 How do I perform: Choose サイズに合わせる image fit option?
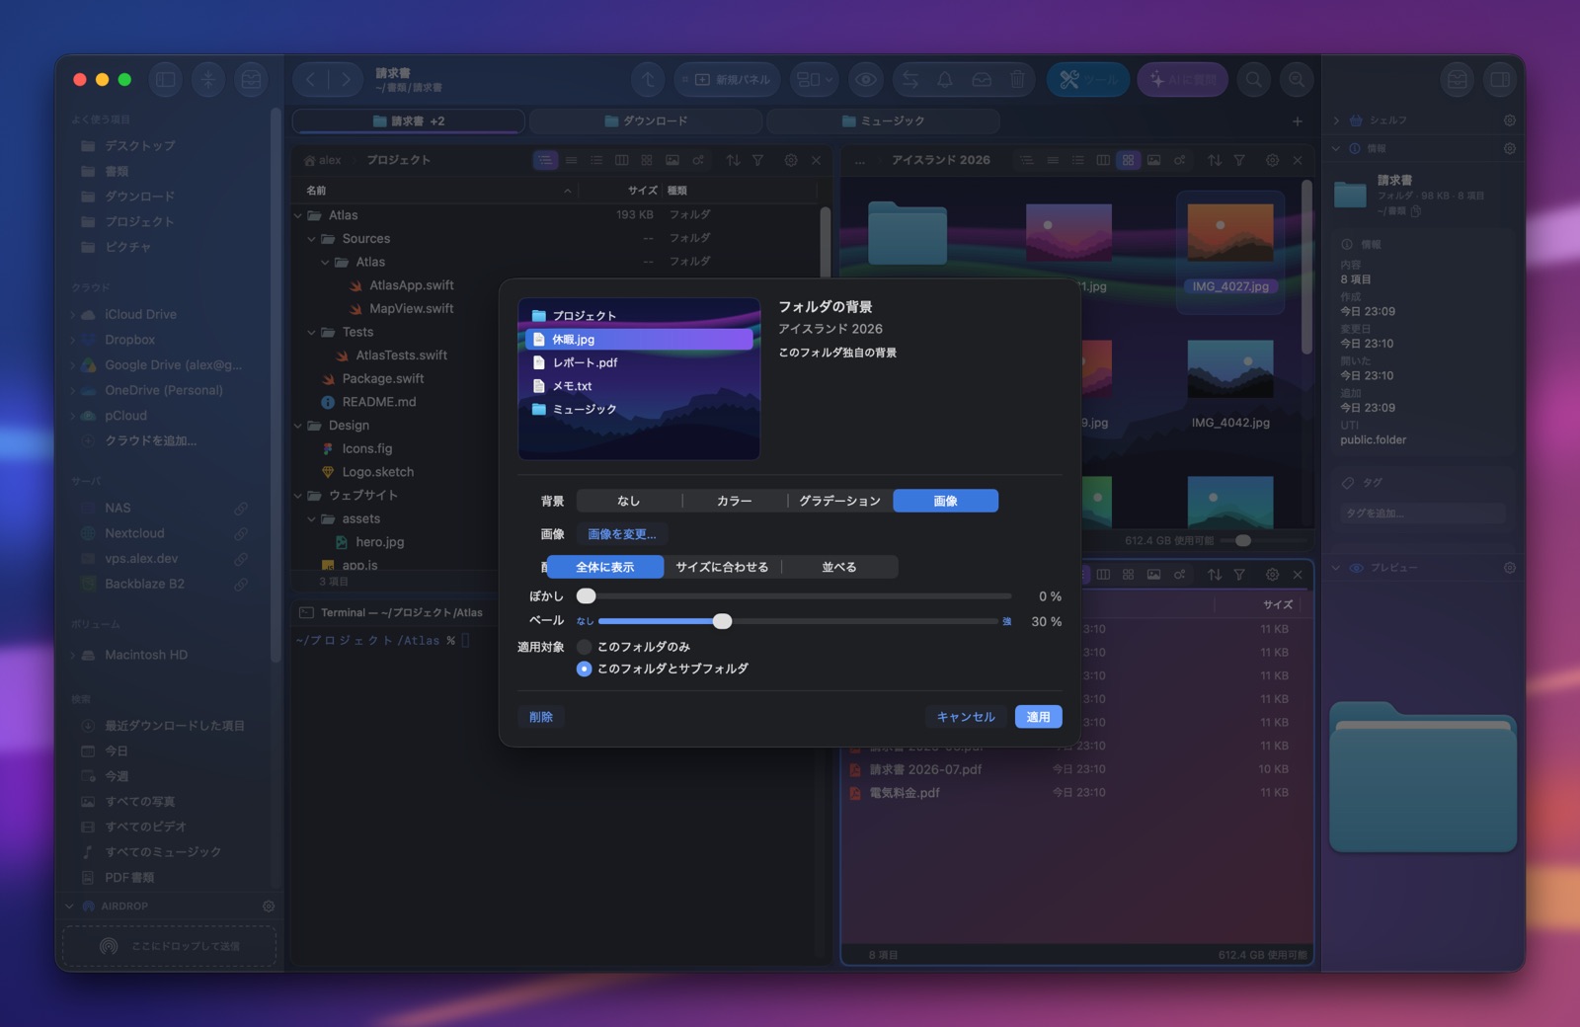point(722,567)
